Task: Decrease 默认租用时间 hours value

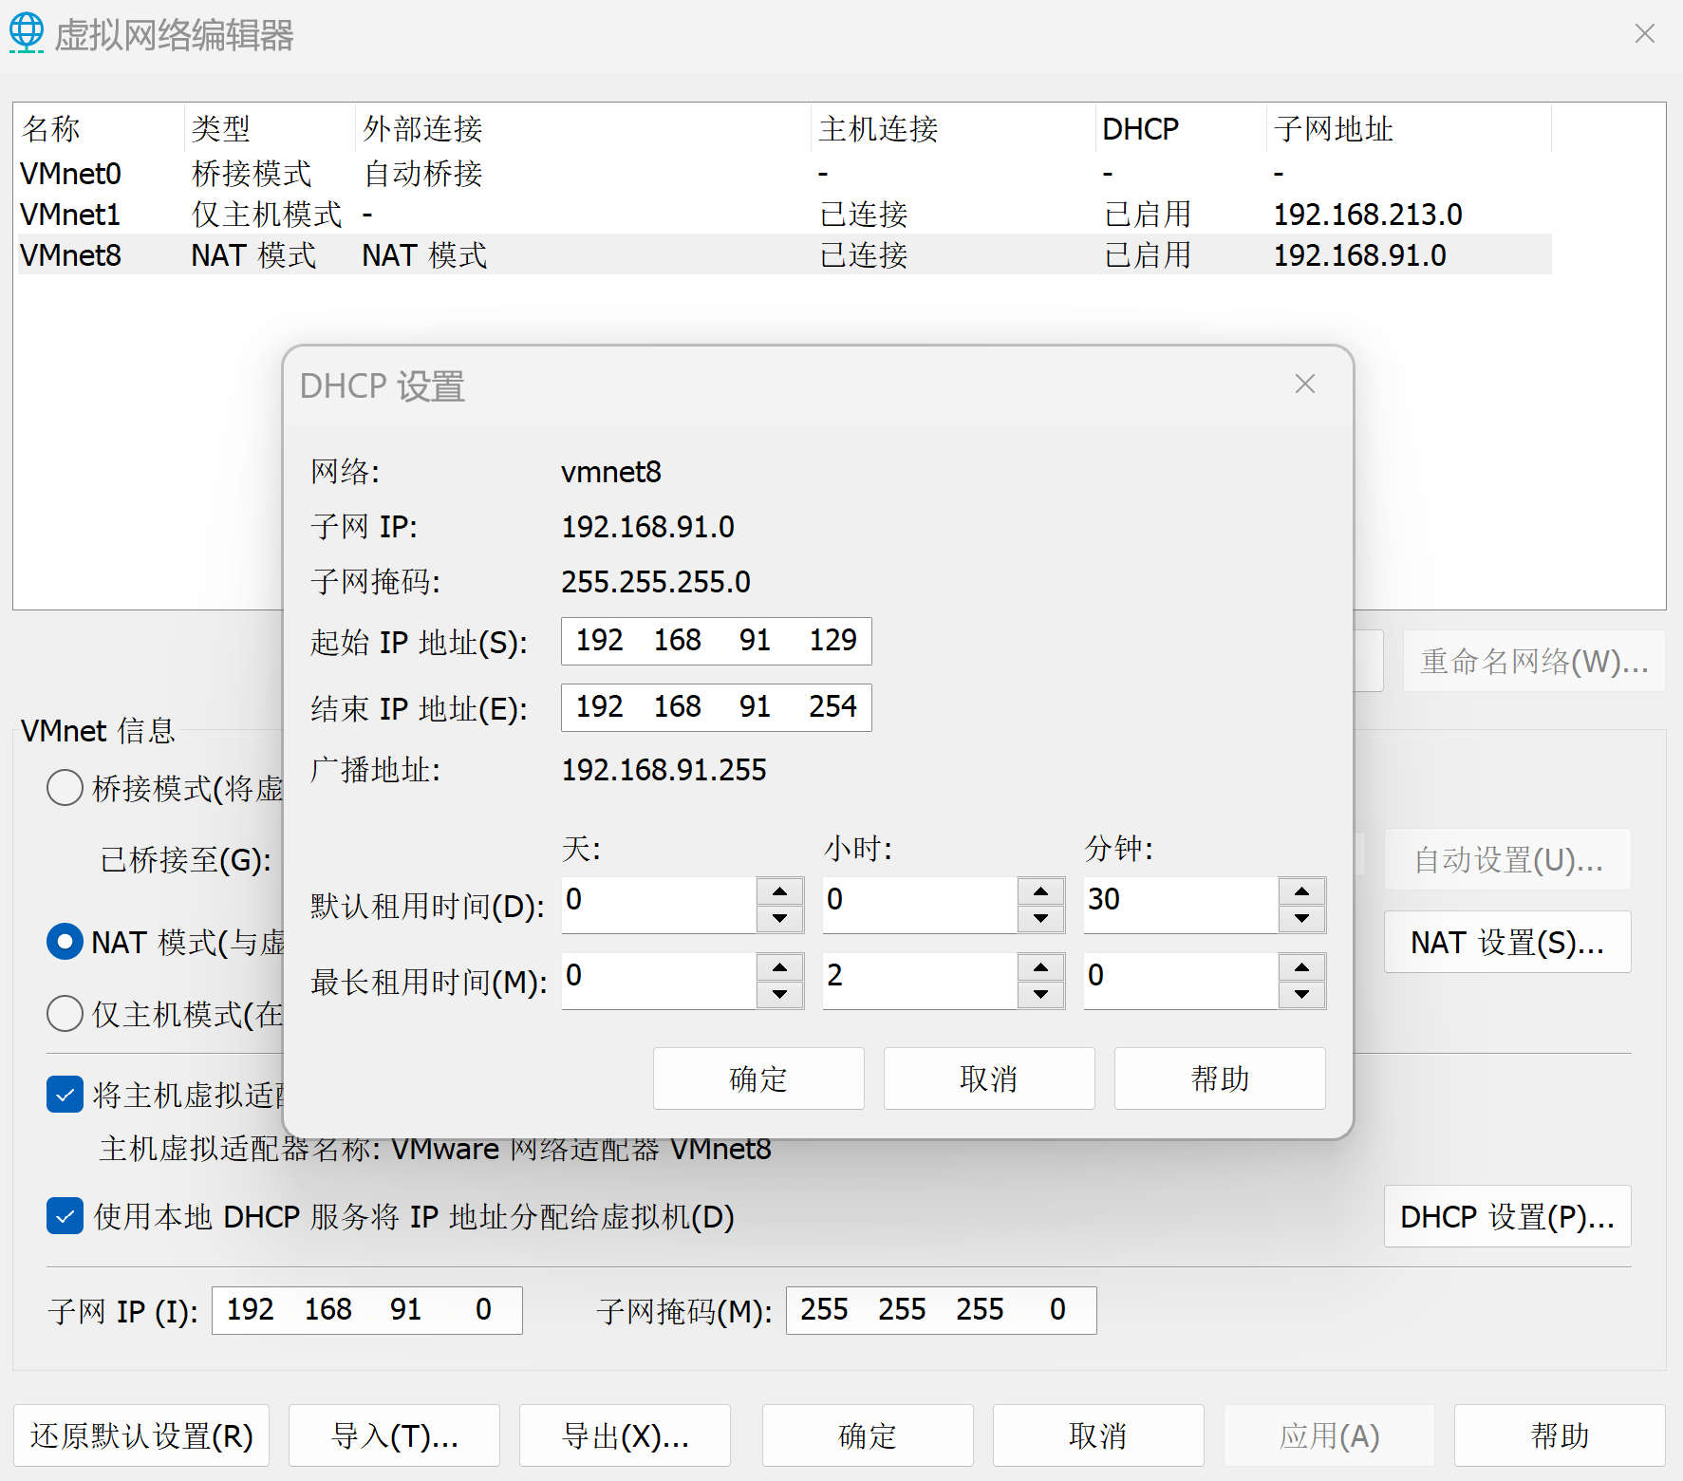Action: (x=1041, y=918)
